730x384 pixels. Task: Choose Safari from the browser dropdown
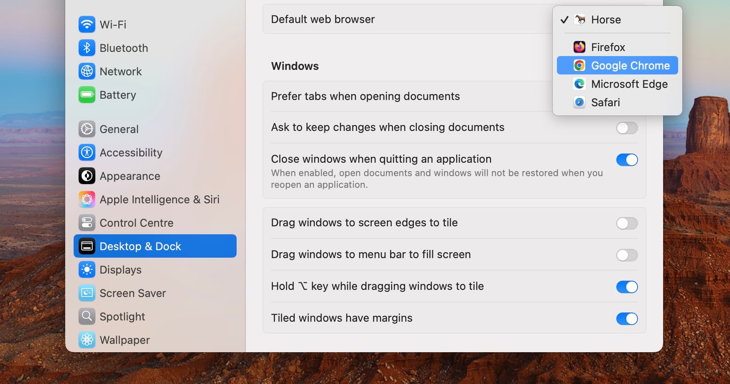coord(606,102)
